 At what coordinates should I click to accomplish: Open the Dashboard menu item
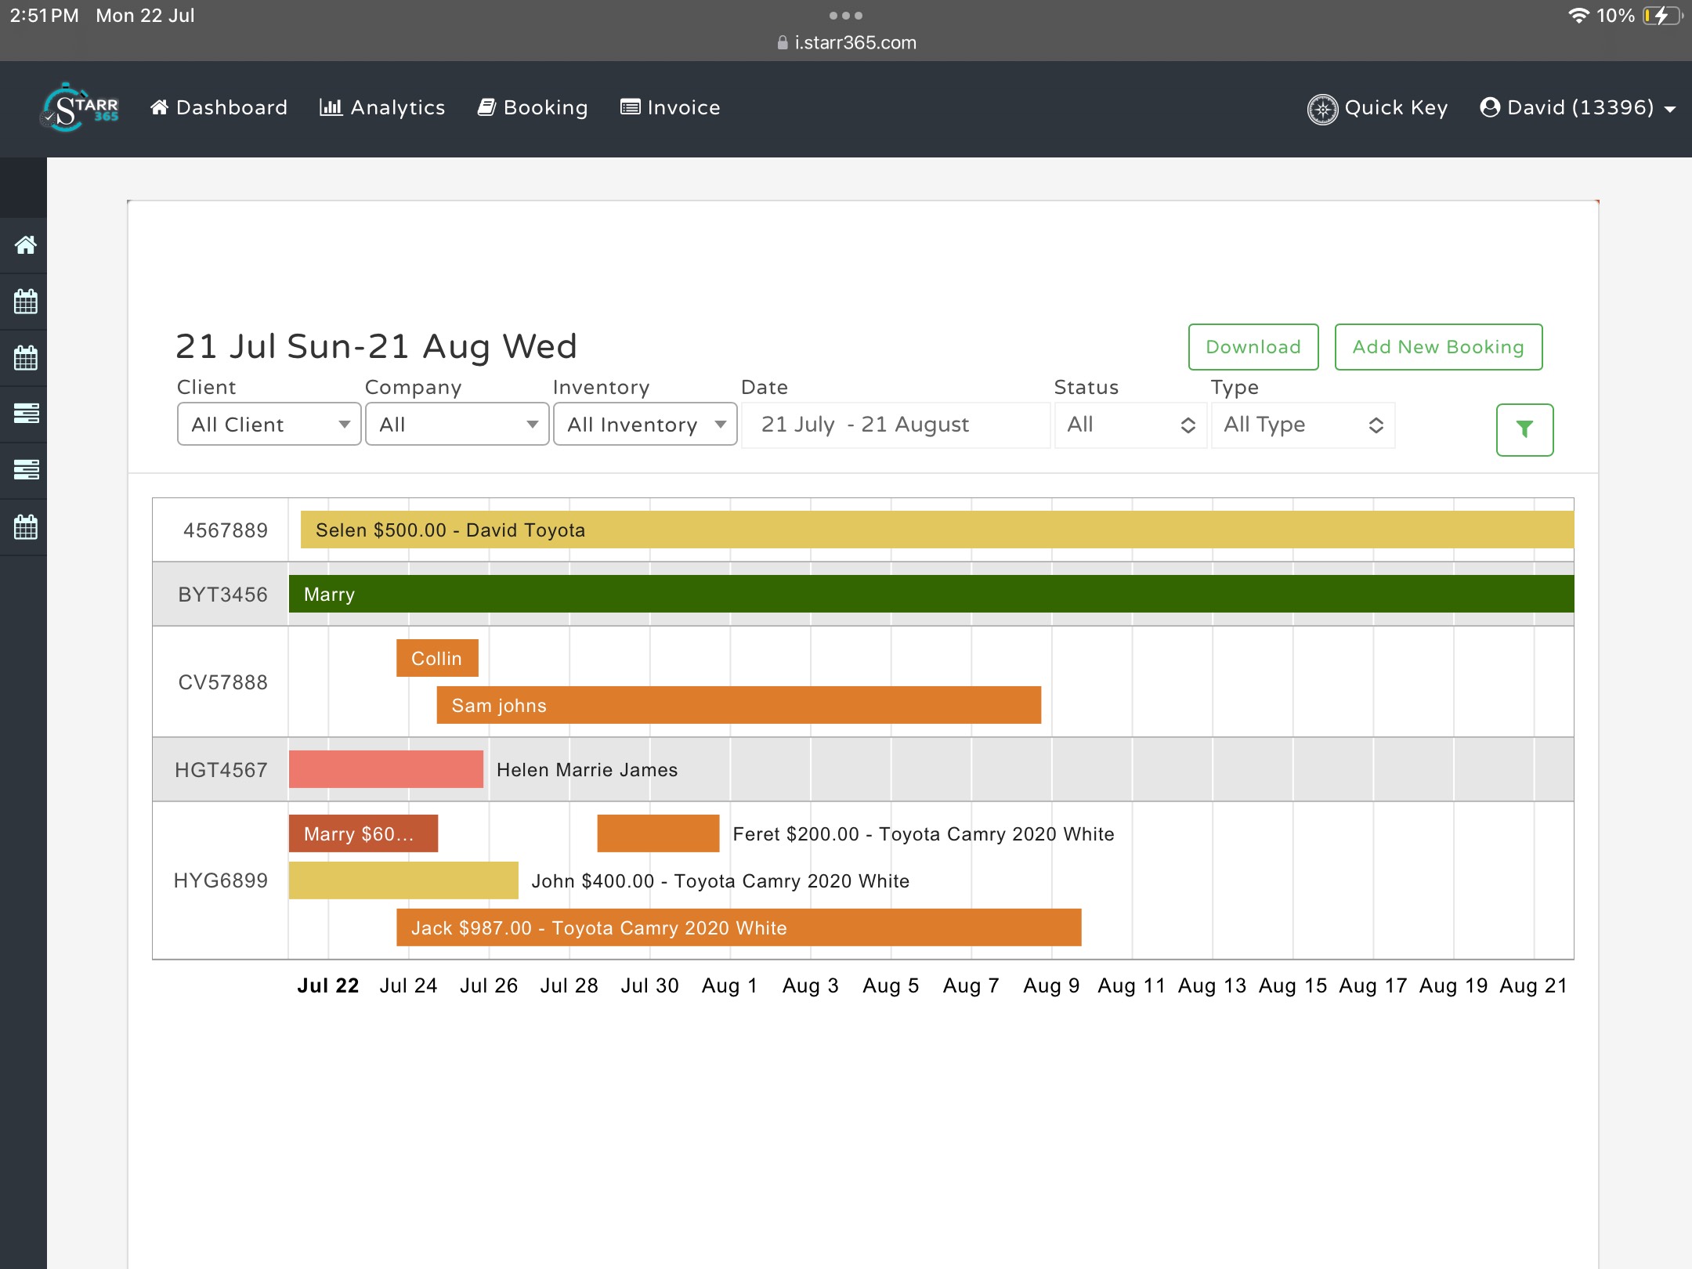click(219, 108)
